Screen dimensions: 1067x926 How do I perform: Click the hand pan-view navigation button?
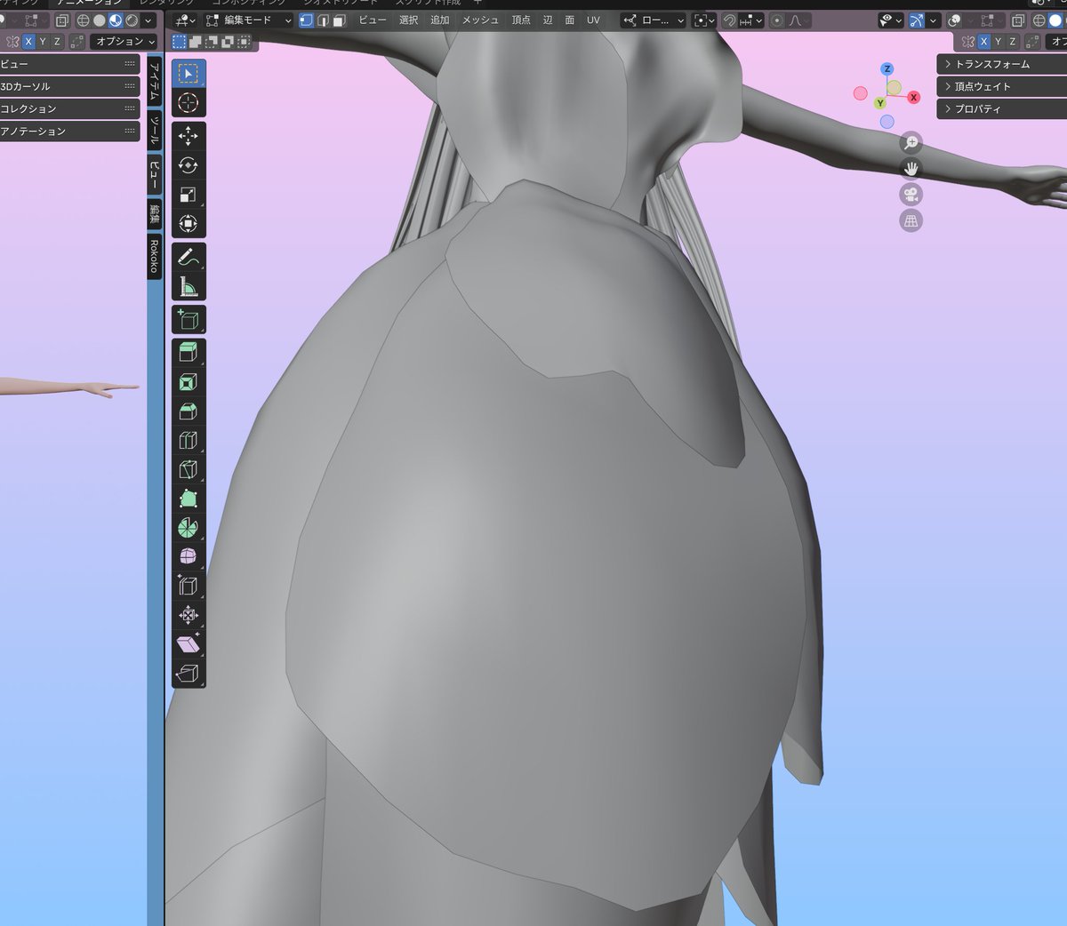(911, 168)
